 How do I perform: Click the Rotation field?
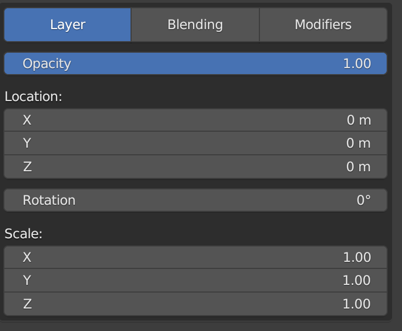click(195, 200)
